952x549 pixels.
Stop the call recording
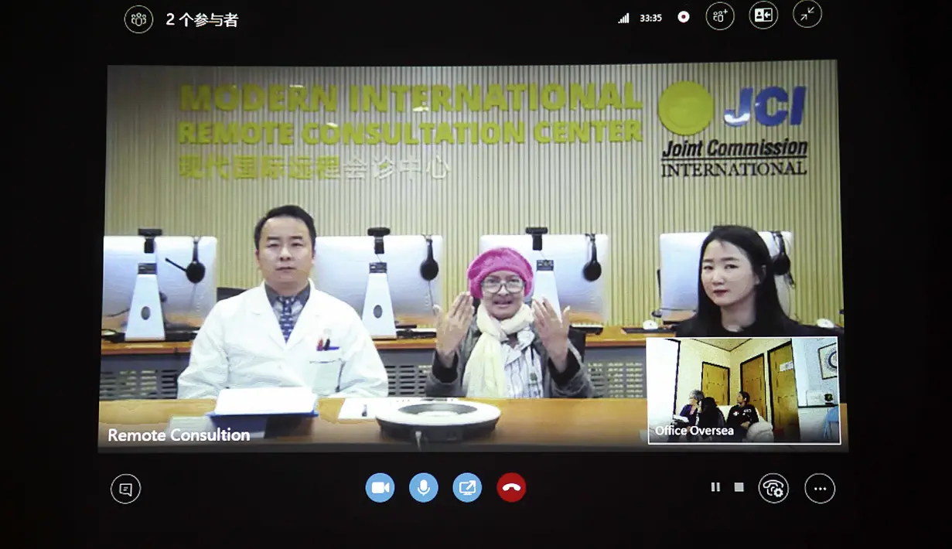[739, 487]
